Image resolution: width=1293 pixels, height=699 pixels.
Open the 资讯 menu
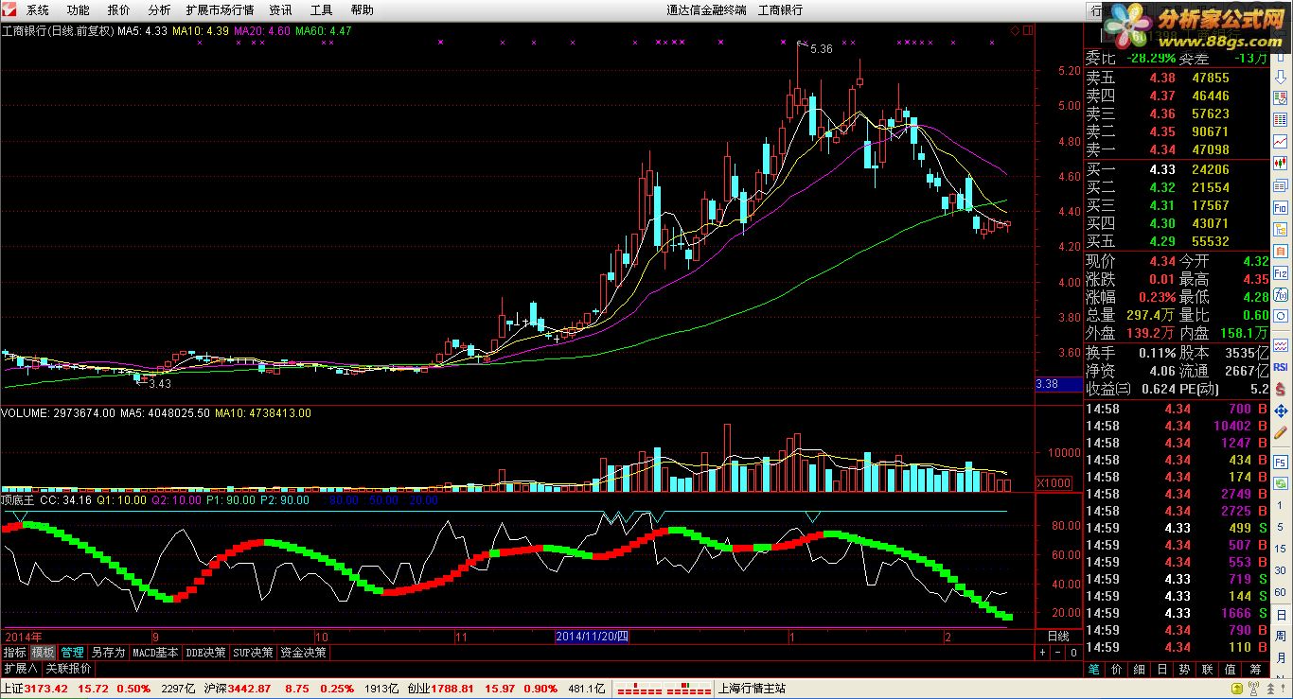click(x=280, y=9)
